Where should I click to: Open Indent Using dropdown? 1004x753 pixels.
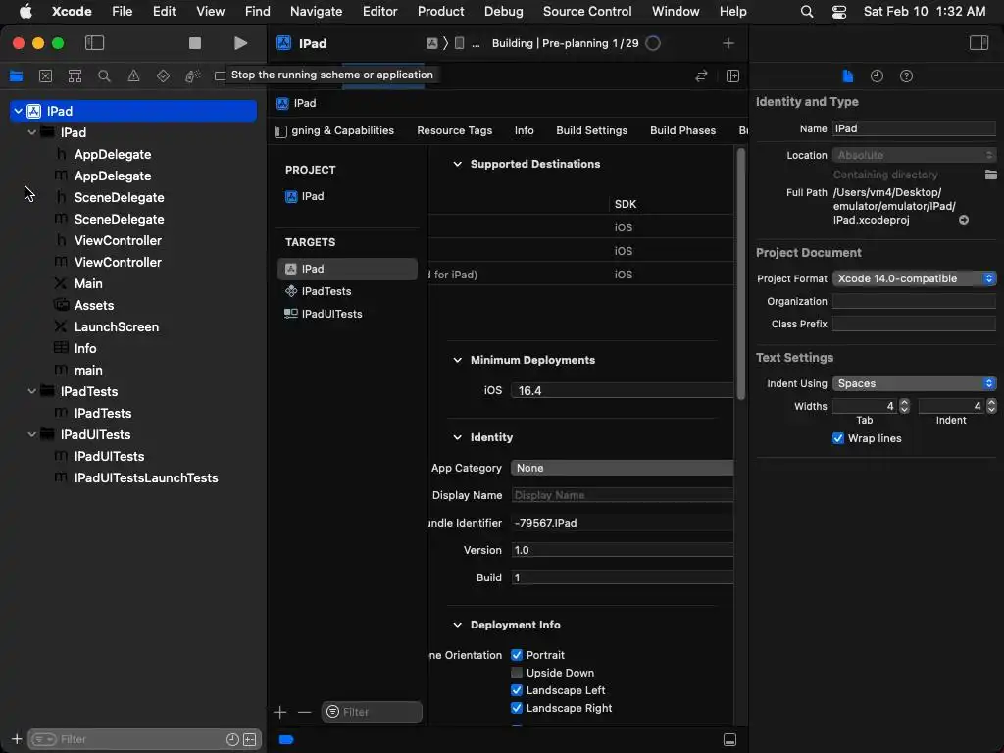915,383
